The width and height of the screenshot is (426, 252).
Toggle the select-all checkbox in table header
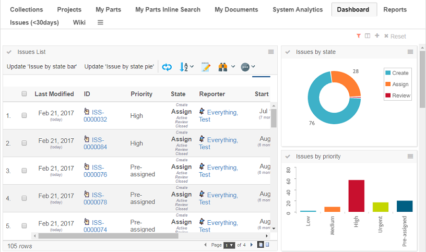pyautogui.click(x=24, y=94)
